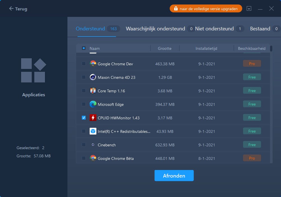
Task: Open the title bar dropdown menu icon
Action: 249,8
